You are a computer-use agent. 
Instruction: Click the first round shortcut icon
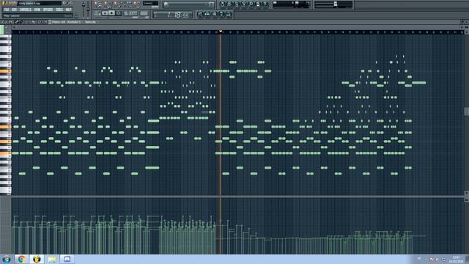click(x=222, y=4)
